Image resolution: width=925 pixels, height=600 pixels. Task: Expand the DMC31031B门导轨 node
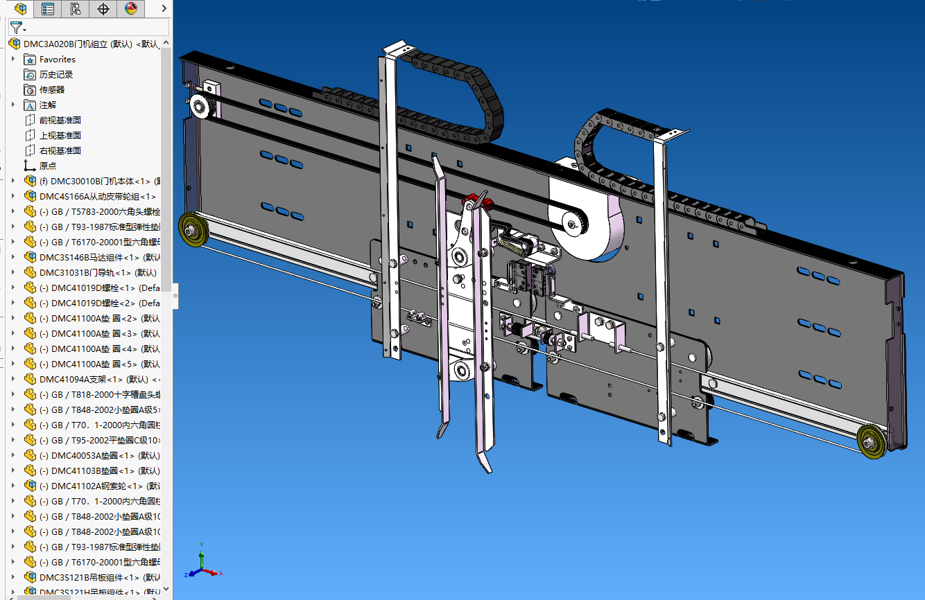click(x=13, y=273)
